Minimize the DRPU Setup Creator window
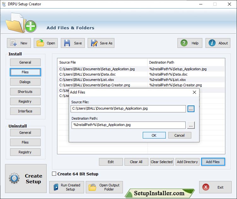The image size is (237, 199). 201,4
